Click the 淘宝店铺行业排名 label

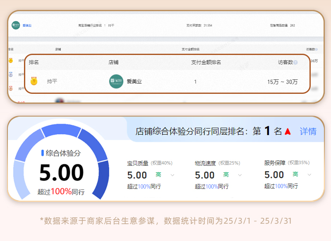tap(90, 25)
